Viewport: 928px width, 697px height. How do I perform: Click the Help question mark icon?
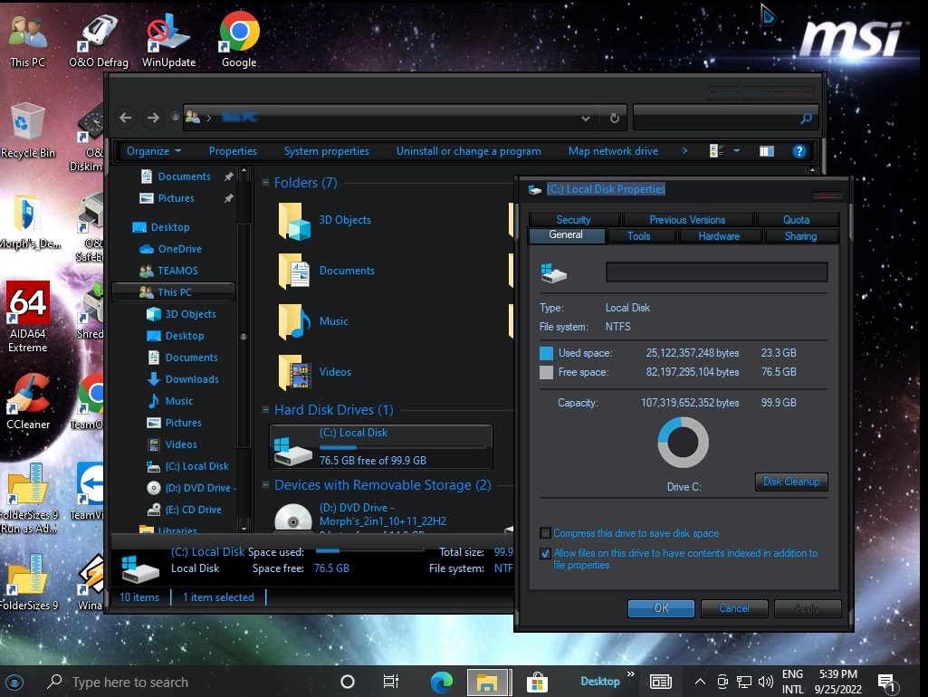(799, 151)
